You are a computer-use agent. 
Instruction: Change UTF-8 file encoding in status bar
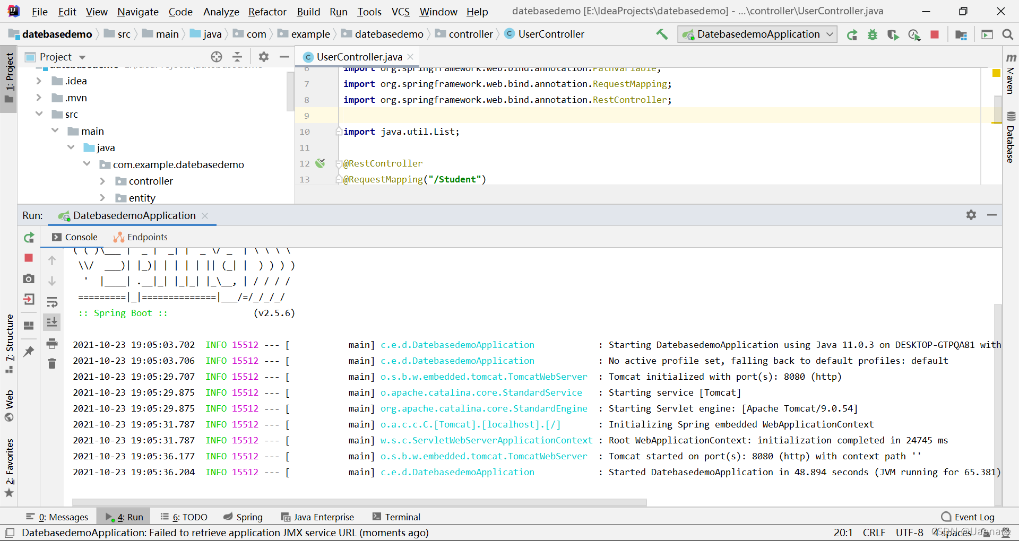coord(909,533)
